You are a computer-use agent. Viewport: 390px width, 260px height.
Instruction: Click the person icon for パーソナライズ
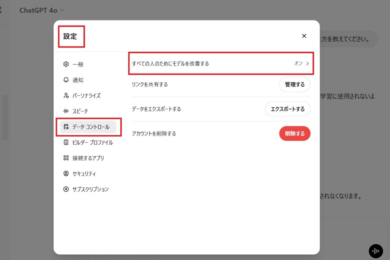coord(66,95)
